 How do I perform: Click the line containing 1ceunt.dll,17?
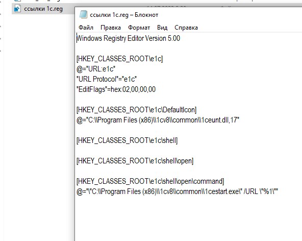(x=158, y=120)
